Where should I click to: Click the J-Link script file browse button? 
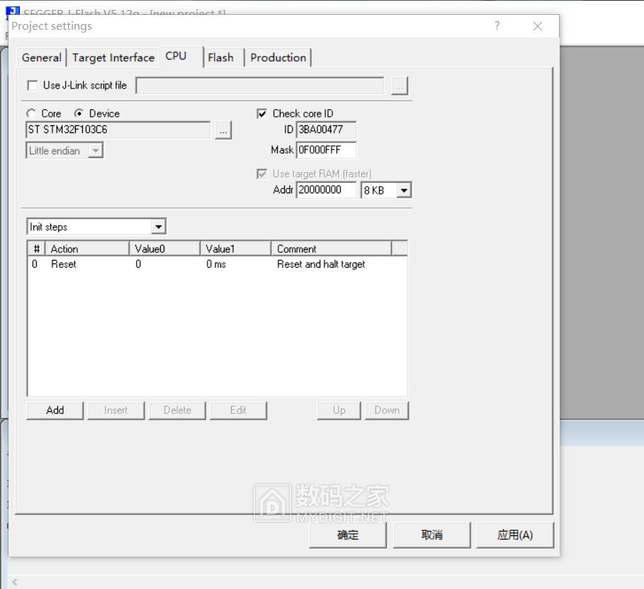(x=400, y=86)
